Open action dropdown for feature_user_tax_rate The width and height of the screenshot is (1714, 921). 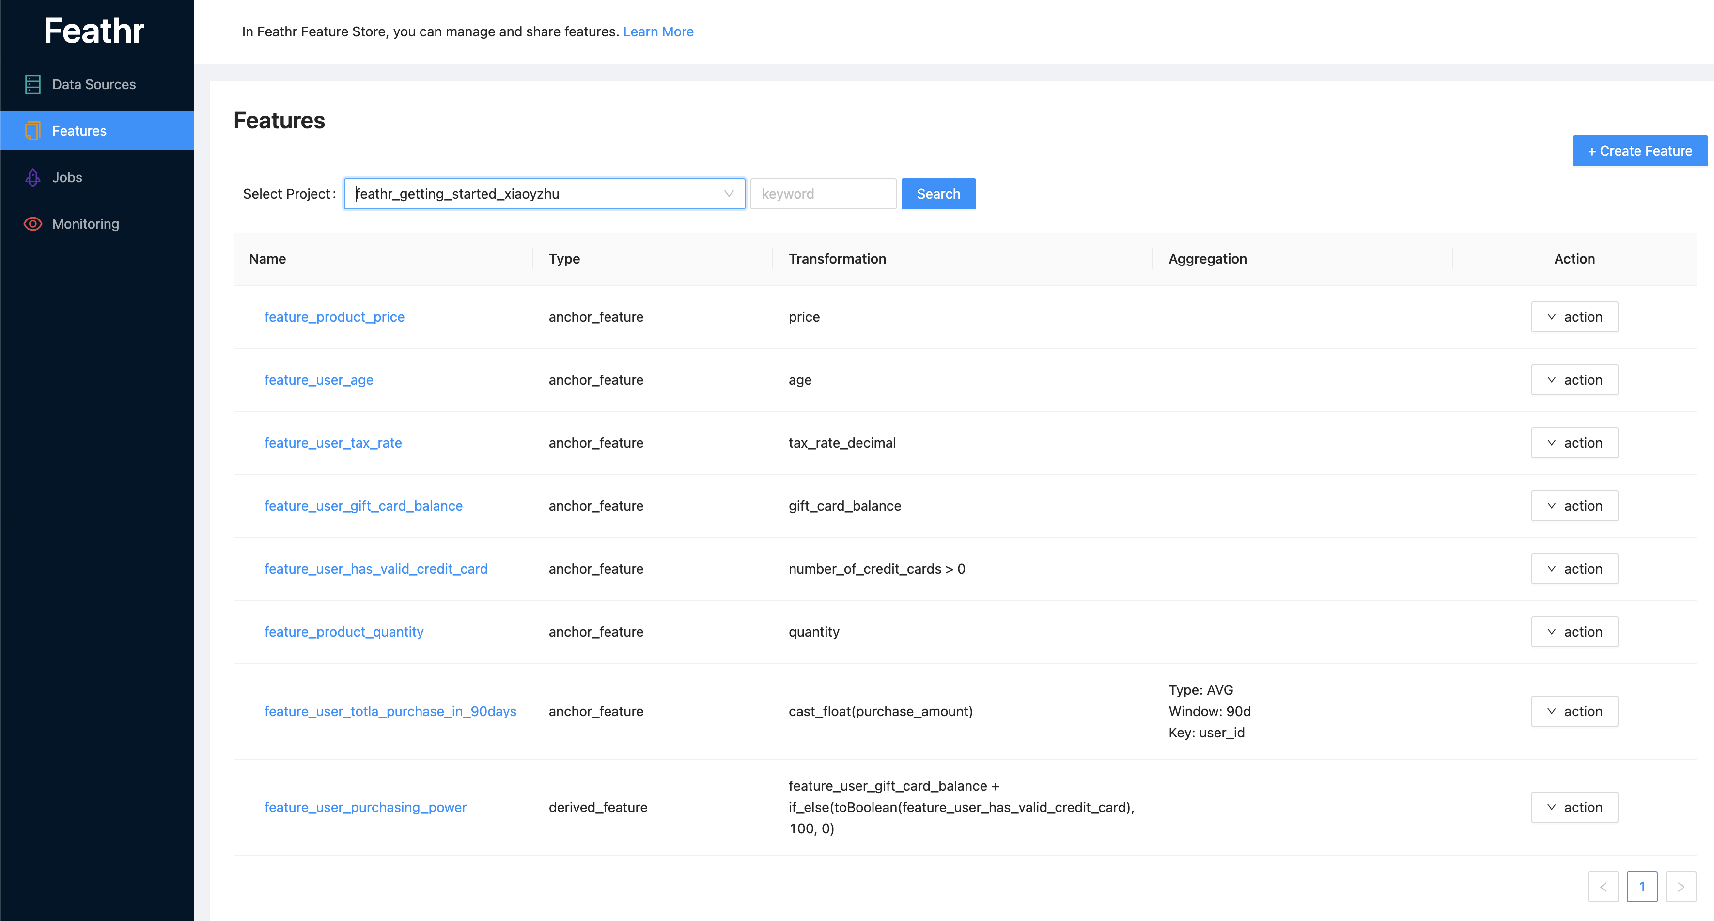[x=1574, y=443]
